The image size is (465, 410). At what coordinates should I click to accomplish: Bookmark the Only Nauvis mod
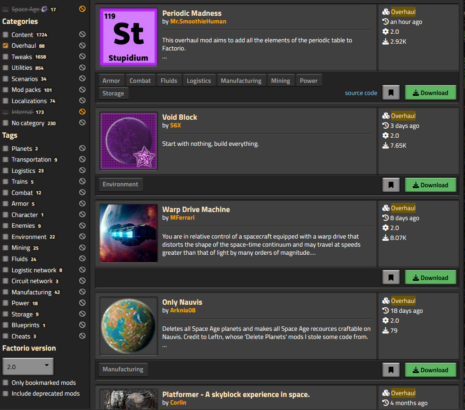point(391,369)
